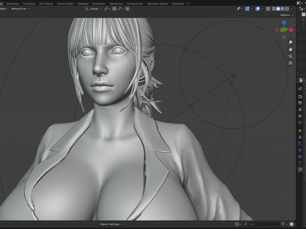Expand the viewport sidebar arrow
This screenshot has width=306, height=229.
point(295,25)
